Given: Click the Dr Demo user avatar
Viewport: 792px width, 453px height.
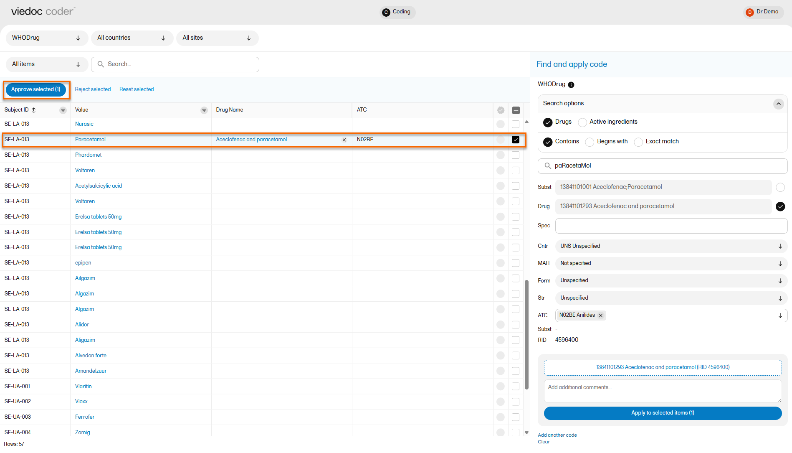Looking at the screenshot, I should tap(749, 12).
